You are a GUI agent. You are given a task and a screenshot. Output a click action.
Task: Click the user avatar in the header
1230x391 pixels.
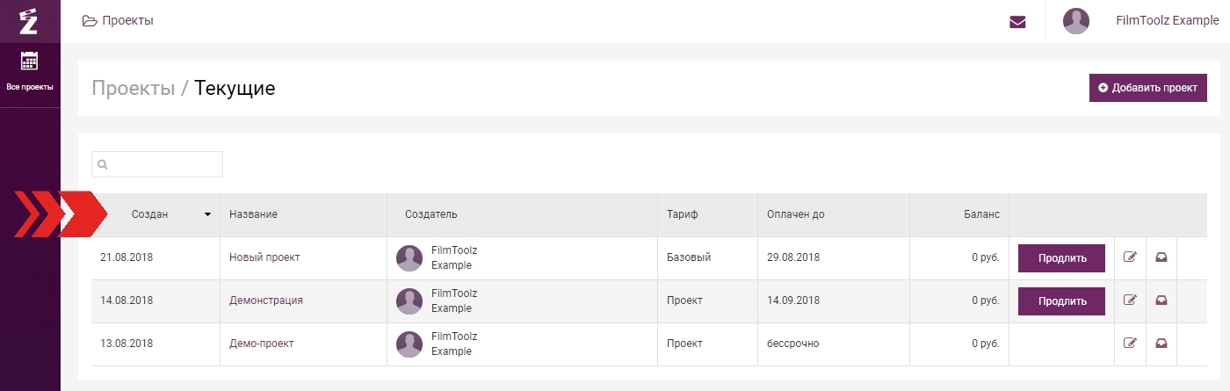coord(1076,21)
